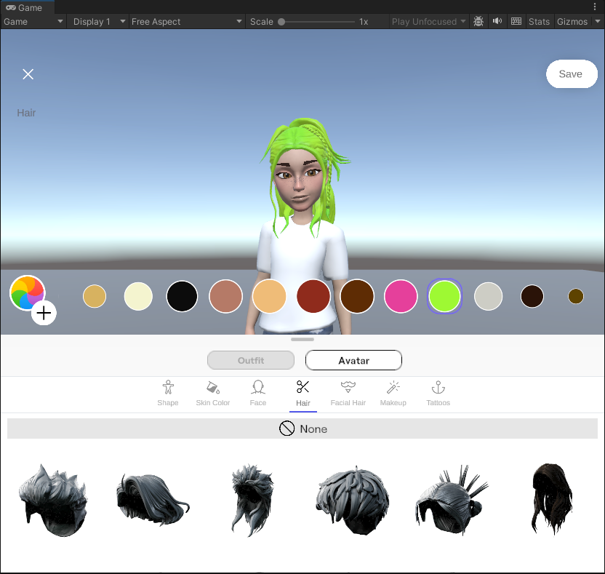
Task: Select the Face category icon
Action: point(258,392)
